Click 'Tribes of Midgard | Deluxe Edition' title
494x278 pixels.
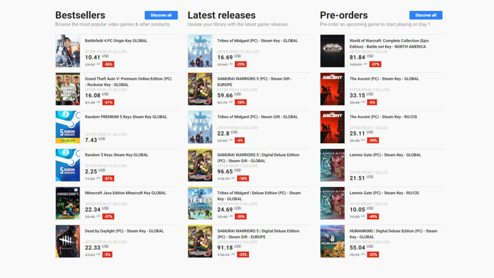(259, 196)
